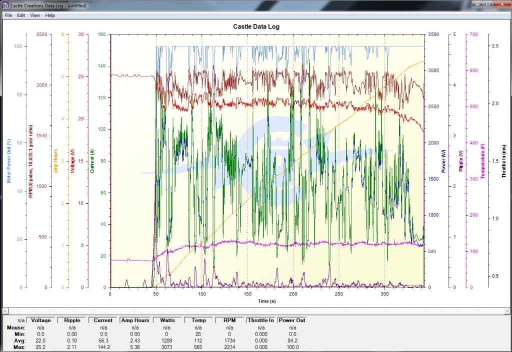Open the Edit menu
The width and height of the screenshot is (512, 352).
pyautogui.click(x=21, y=15)
